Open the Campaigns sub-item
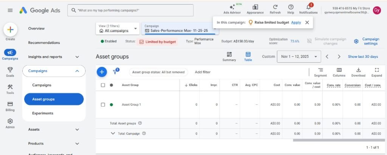This screenshot has height=155, width=387. (42, 85)
